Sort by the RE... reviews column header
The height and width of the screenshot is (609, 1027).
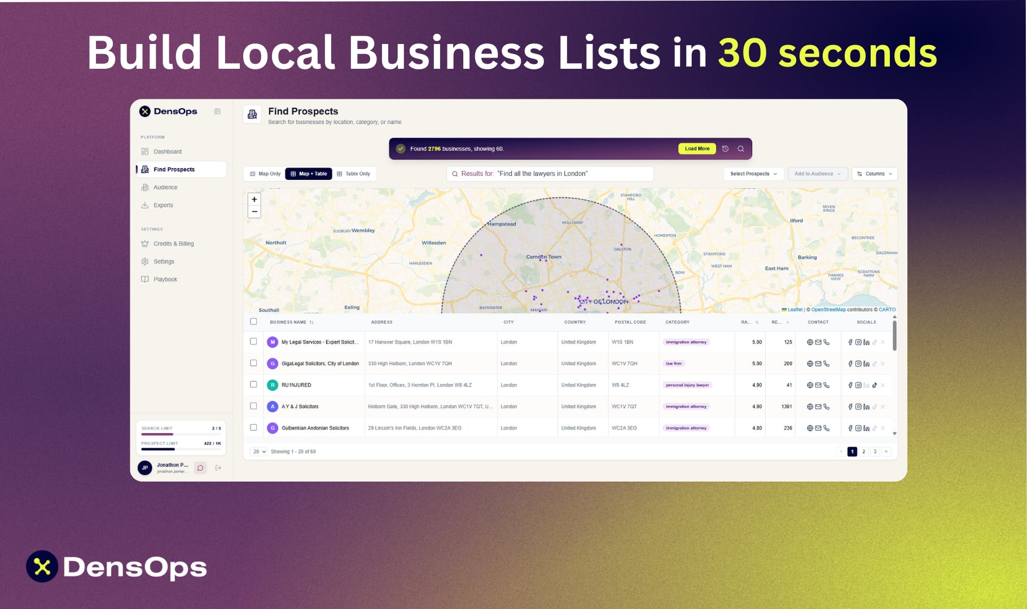pos(780,322)
